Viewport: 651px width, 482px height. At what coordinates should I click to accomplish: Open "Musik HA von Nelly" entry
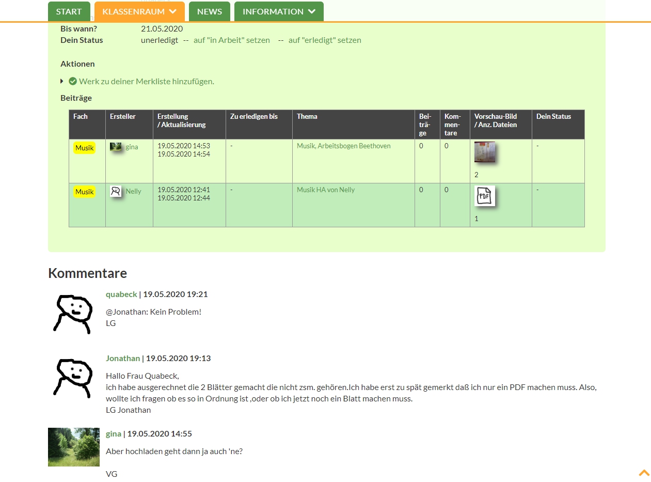coord(325,190)
